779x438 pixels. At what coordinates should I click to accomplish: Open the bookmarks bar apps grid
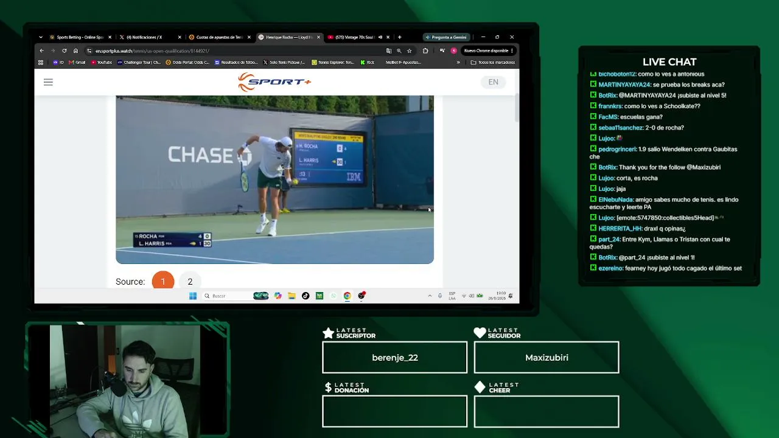tap(41, 62)
